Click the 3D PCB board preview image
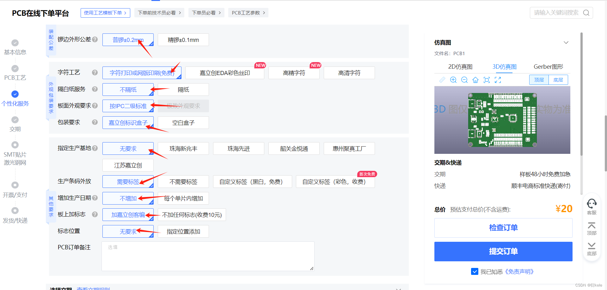The image size is (607, 290). coord(502,120)
